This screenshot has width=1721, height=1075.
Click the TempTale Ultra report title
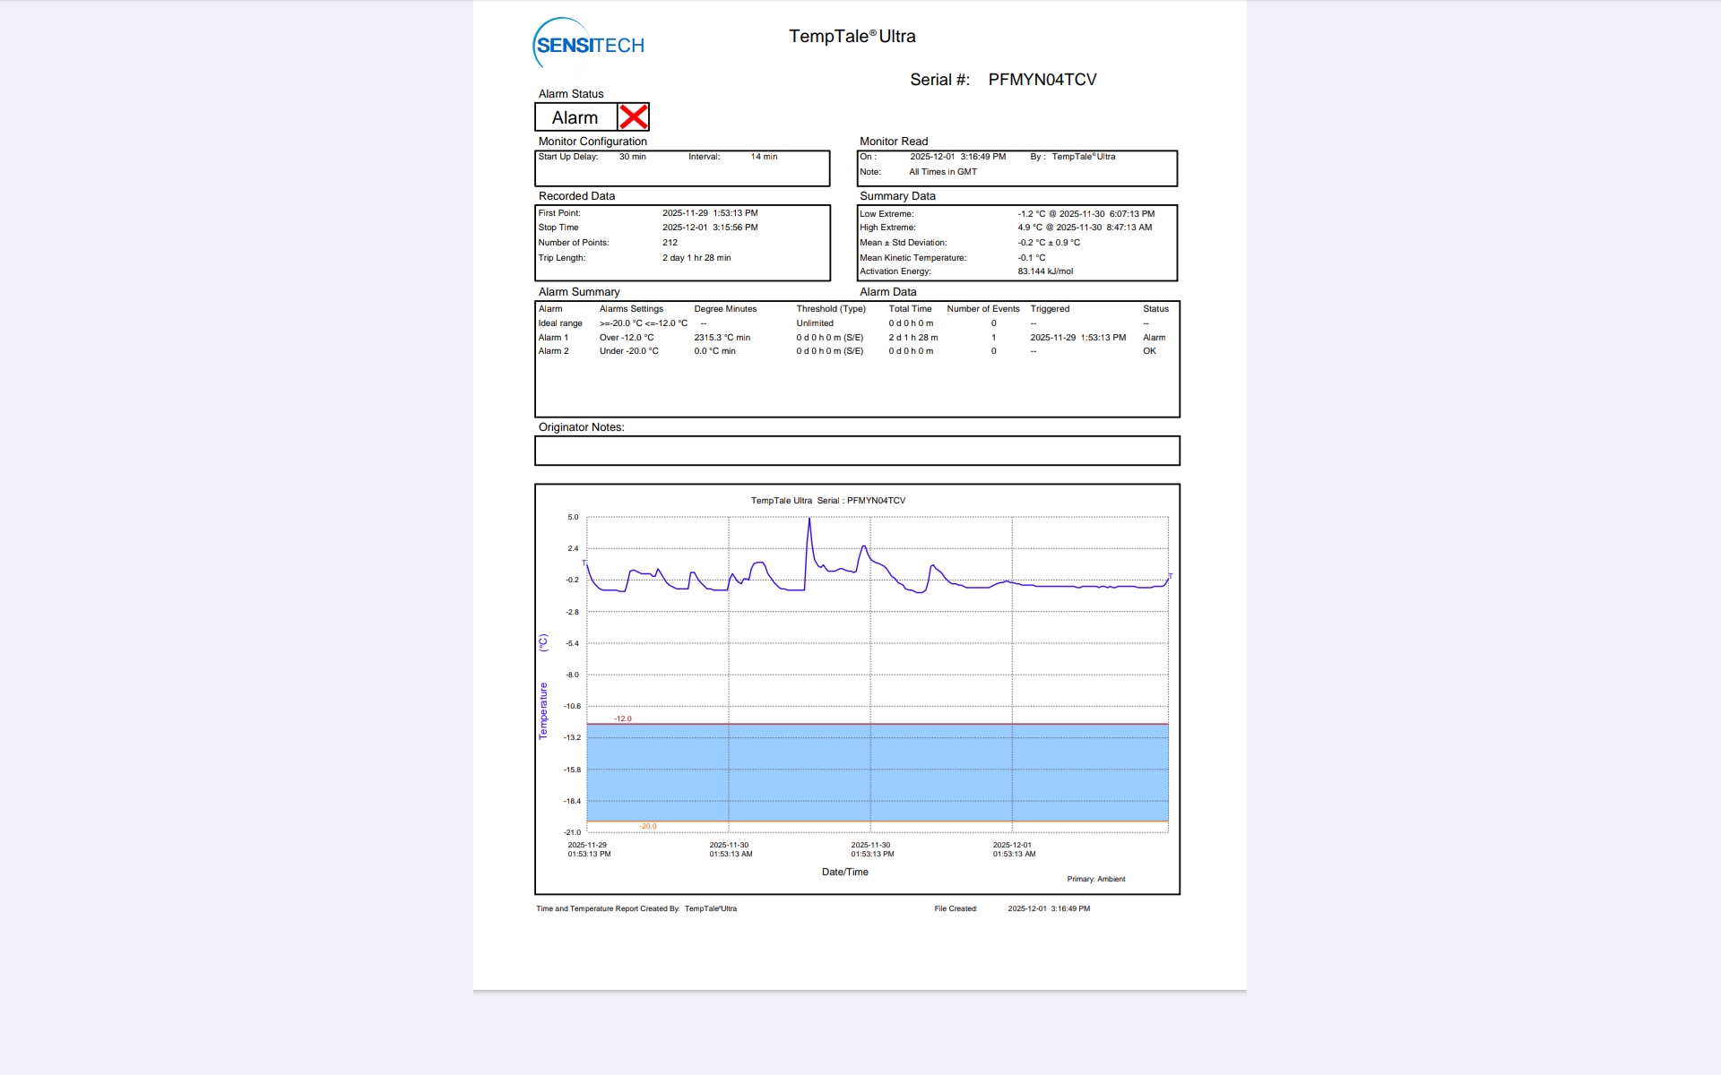click(x=852, y=37)
